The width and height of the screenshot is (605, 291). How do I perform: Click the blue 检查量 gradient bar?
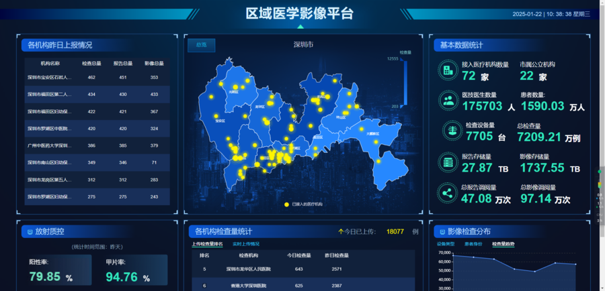(x=405, y=82)
